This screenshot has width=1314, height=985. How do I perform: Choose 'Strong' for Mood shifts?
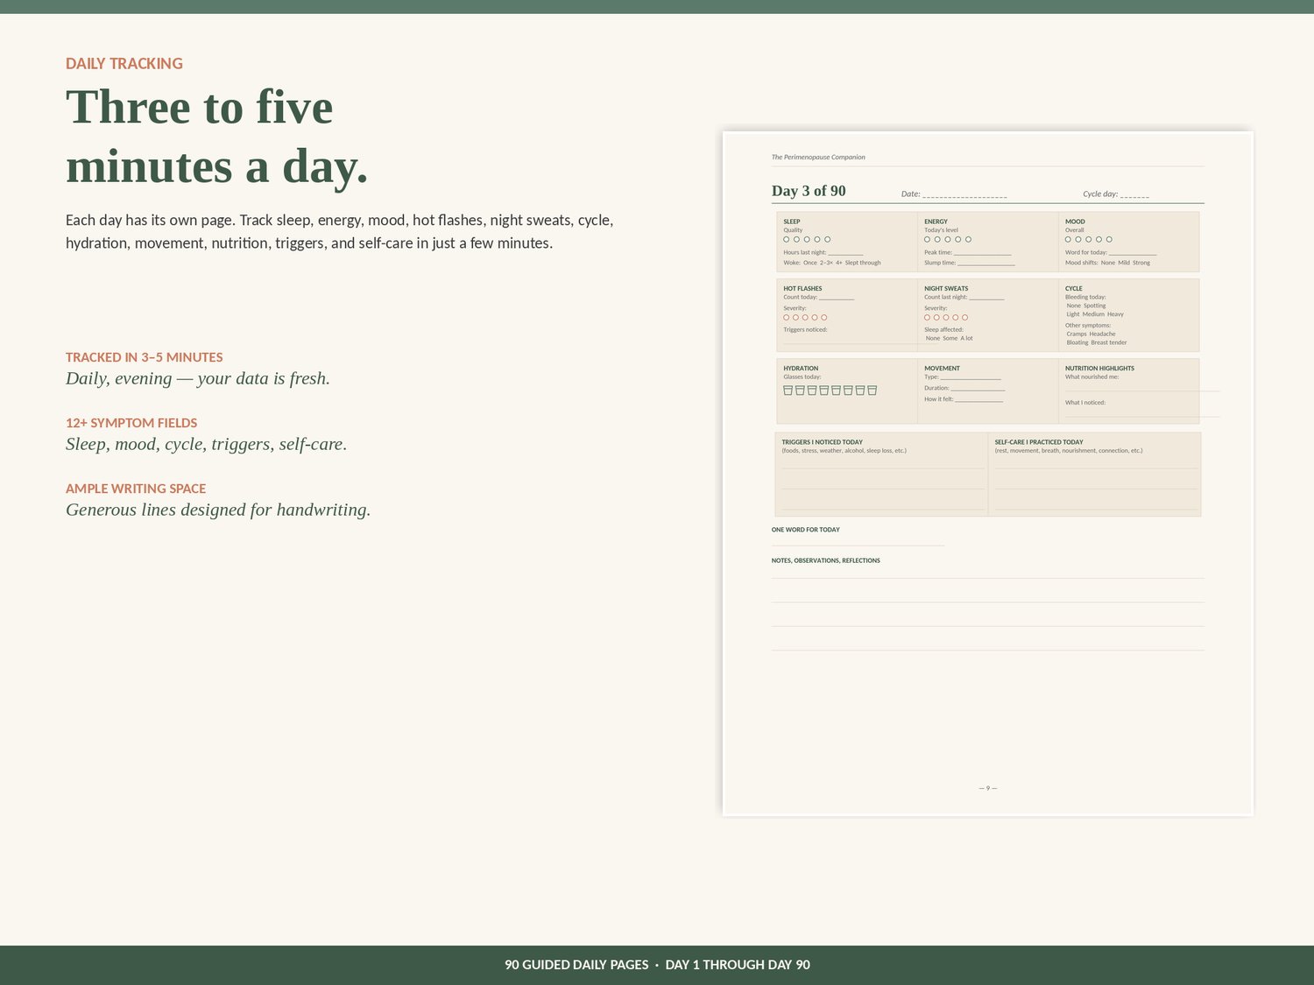pos(1141,263)
